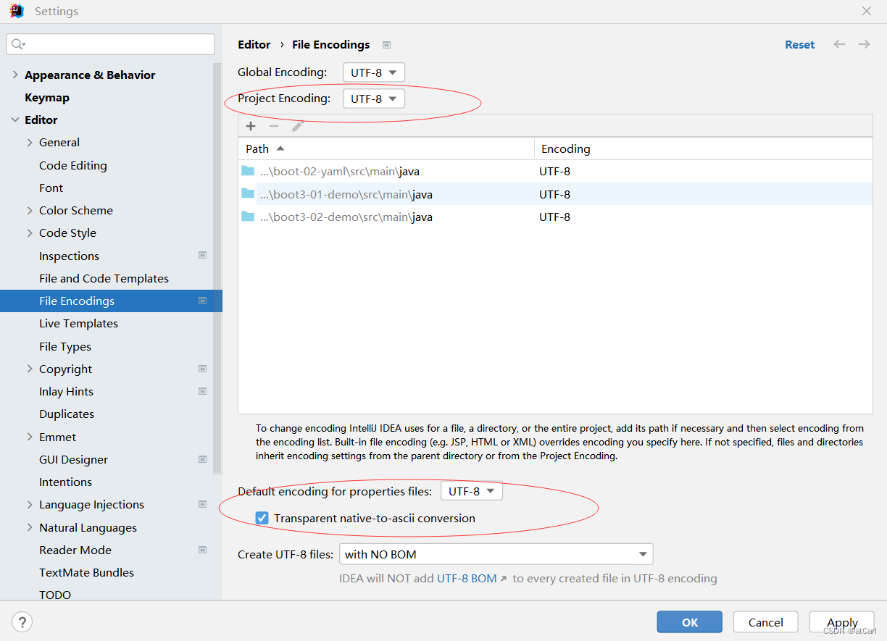
Task: Open Duplicates settings page
Action: 67,414
